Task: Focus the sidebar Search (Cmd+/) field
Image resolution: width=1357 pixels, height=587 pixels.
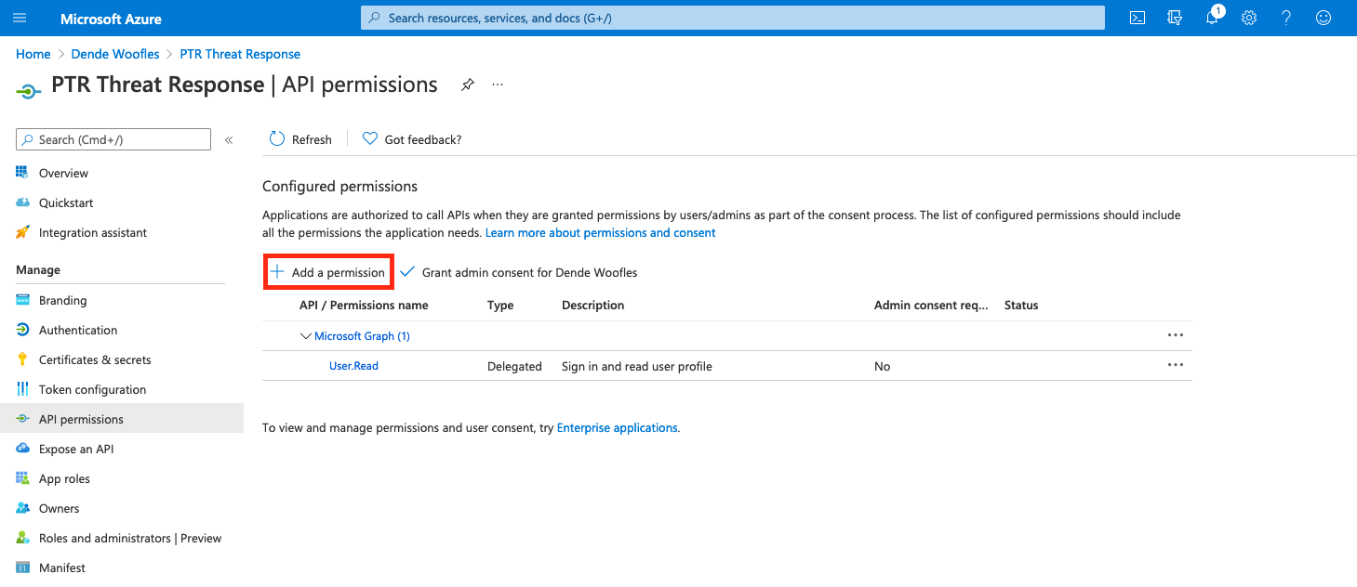Action: (113, 139)
